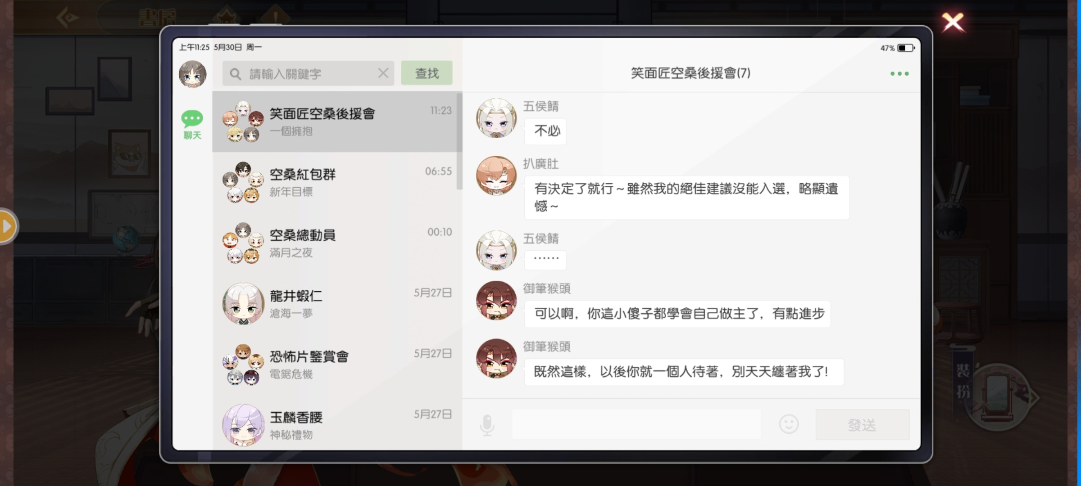This screenshot has height=486, width=1081.
Task: Click the magnifier search icon
Action: click(x=235, y=74)
